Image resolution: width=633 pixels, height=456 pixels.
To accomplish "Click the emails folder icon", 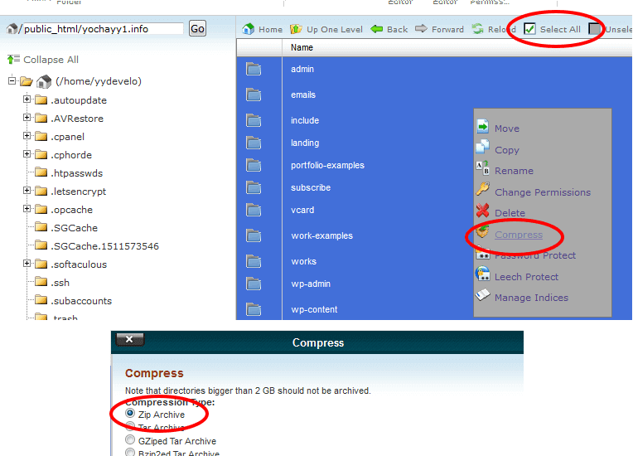I will click(x=254, y=95).
